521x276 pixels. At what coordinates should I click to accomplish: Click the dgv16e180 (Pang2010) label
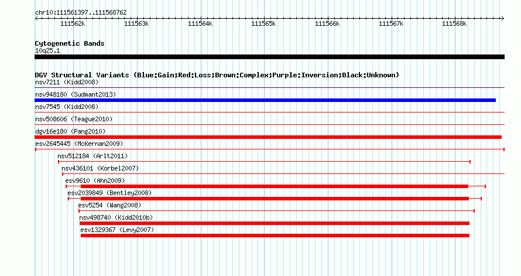click(70, 131)
